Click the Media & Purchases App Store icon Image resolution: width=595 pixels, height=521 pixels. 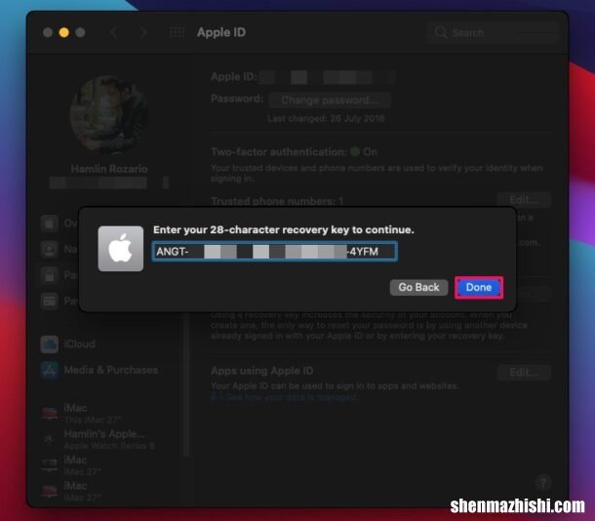pyautogui.click(x=50, y=370)
